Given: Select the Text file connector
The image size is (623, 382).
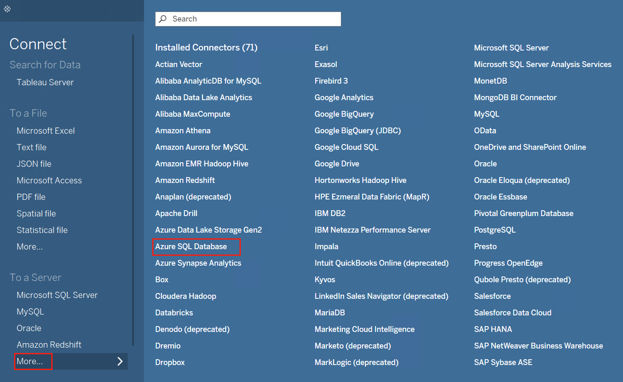Looking at the screenshot, I should click(x=31, y=147).
